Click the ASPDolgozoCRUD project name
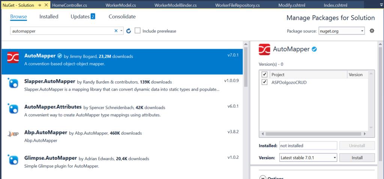384x179 pixels. 289,83
